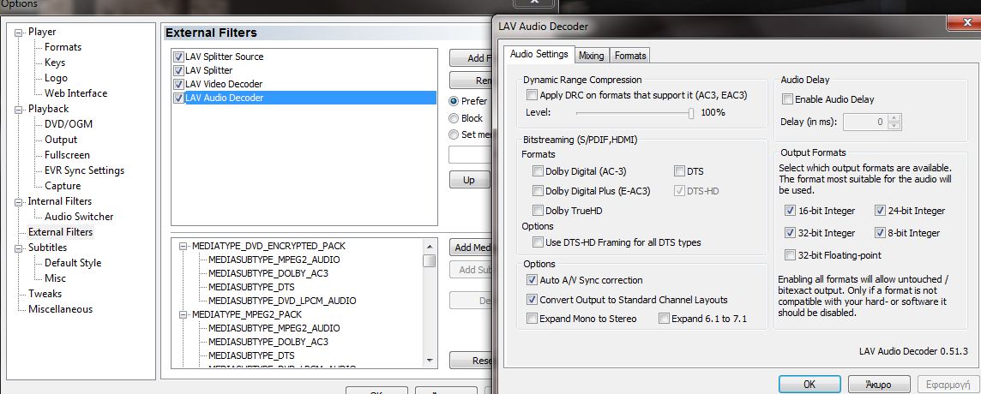981x394 pixels.
Task: Check Use DTS-HD Framing for all DTS types
Action: (x=538, y=242)
